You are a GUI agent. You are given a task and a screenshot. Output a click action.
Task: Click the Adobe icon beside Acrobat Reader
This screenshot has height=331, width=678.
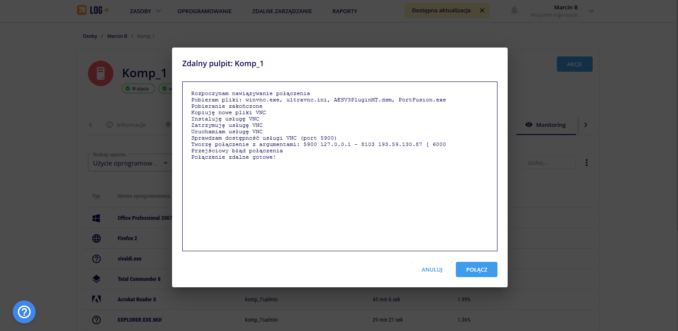pos(96,300)
